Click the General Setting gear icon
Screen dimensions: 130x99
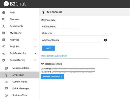(x=4, y=60)
